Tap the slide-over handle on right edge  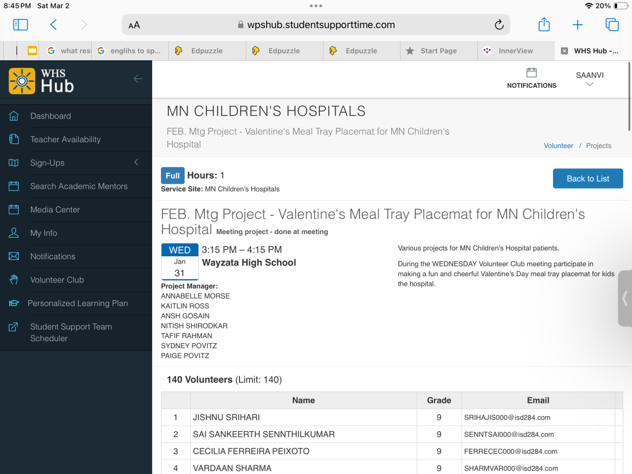[625, 298]
